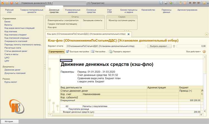The image size is (209, 124).
Task: Open Основные средства section
Action: [x=91, y=11]
